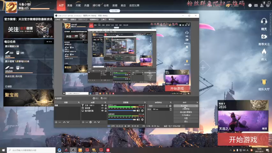Image resolution: width=272 pixels, height=153 pixels.
Task: Open source properties via the Sources panel gear
Action: coord(90,122)
